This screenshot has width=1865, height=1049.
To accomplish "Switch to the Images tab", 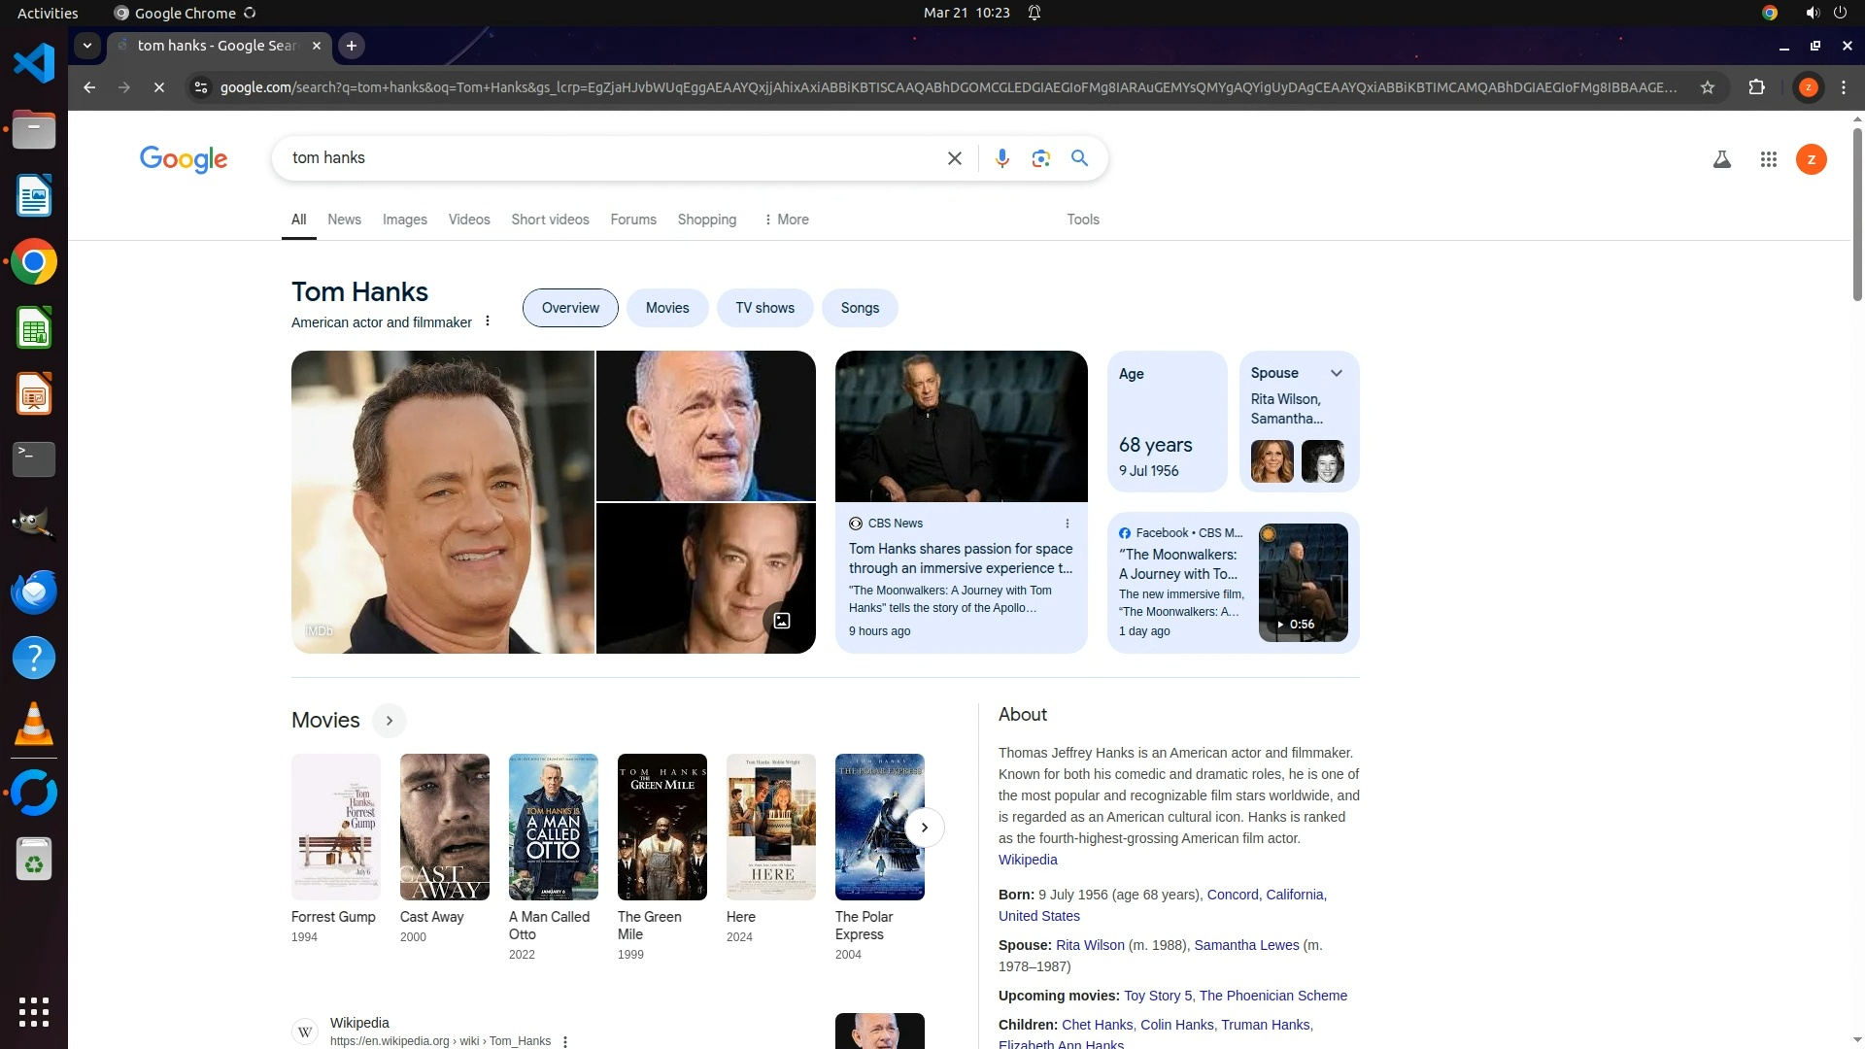I will (x=404, y=220).
